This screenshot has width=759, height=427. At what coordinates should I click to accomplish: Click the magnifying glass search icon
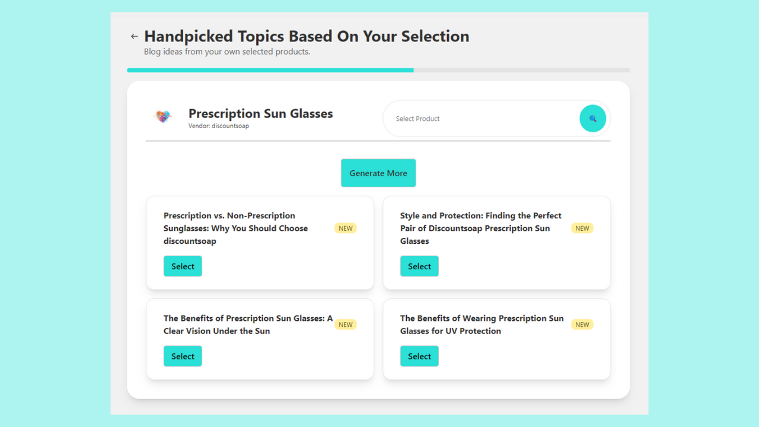coord(592,118)
